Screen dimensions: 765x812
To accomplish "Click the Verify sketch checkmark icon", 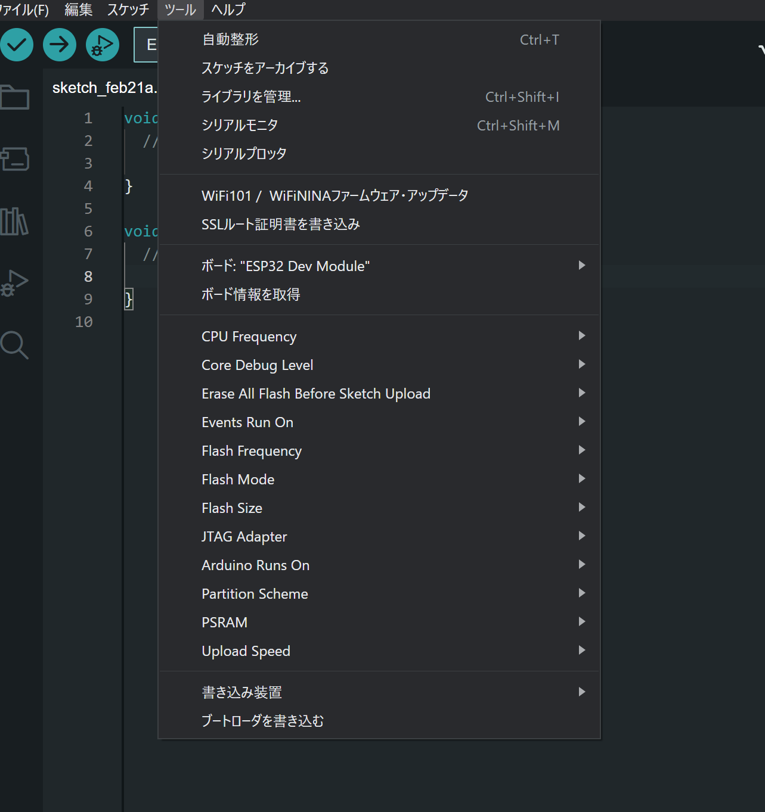I will [17, 45].
